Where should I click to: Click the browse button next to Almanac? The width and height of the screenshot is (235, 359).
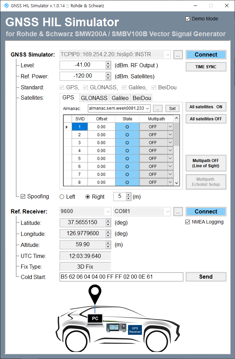157,108
